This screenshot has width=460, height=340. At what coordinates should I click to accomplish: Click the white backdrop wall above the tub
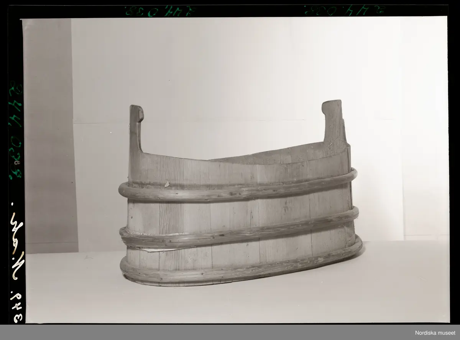tap(230, 69)
